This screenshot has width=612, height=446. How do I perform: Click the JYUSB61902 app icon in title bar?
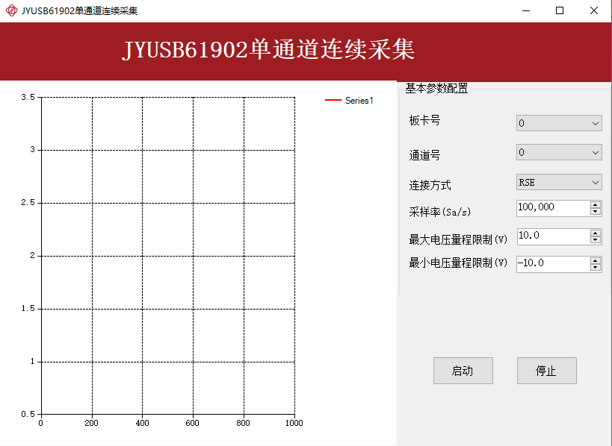point(11,11)
